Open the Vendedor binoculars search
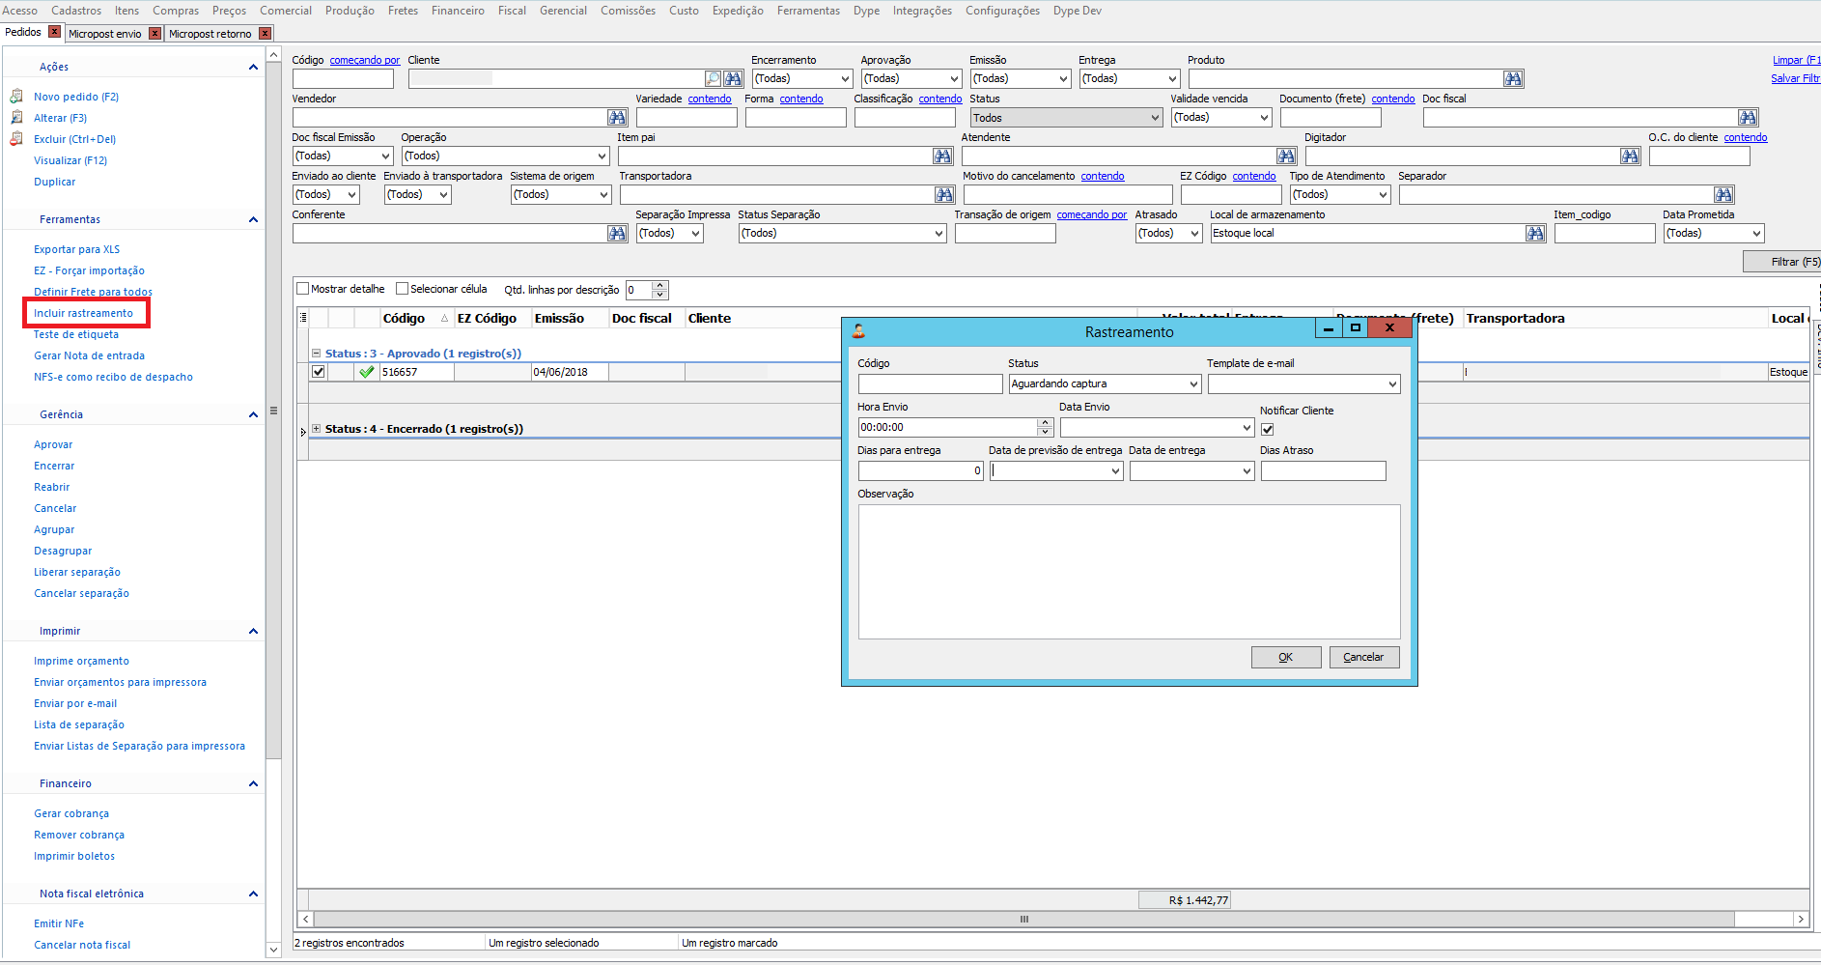The height and width of the screenshot is (965, 1821). (x=617, y=118)
